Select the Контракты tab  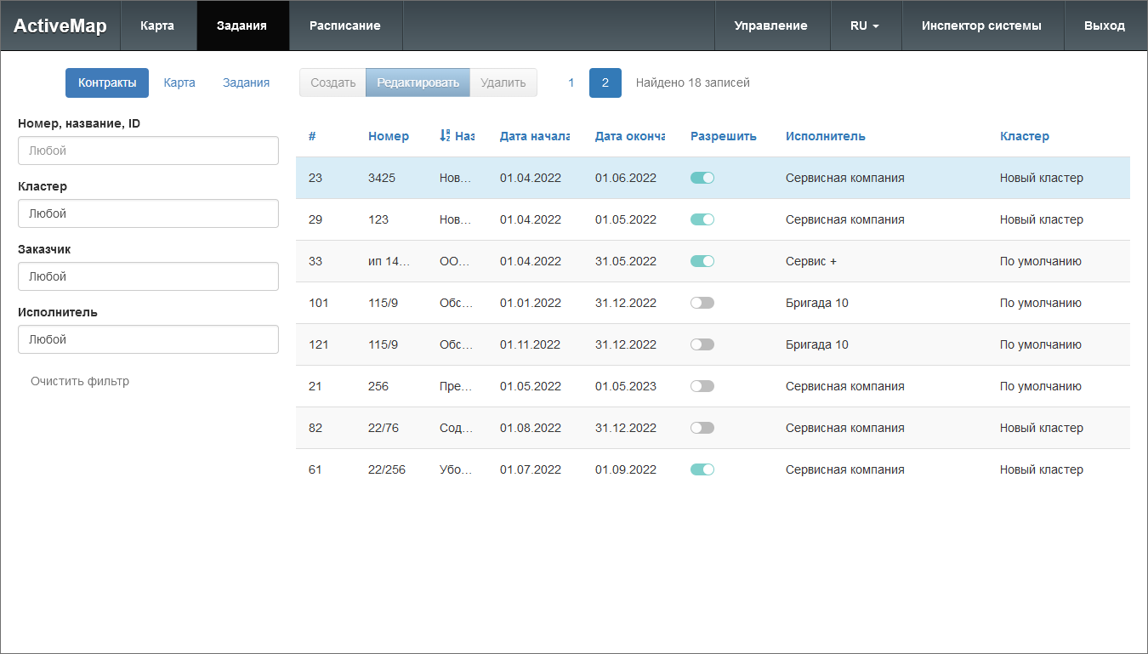tap(107, 82)
